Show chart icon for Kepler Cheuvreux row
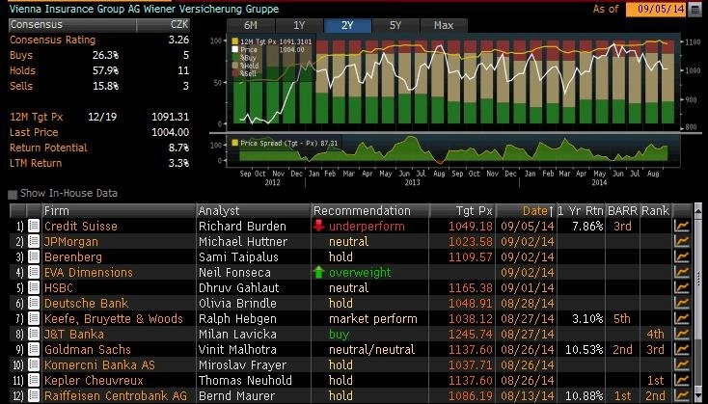Image resolution: width=708 pixels, height=404 pixels. click(682, 380)
